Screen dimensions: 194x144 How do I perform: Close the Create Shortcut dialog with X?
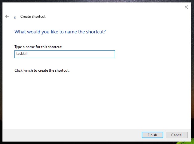186,7
